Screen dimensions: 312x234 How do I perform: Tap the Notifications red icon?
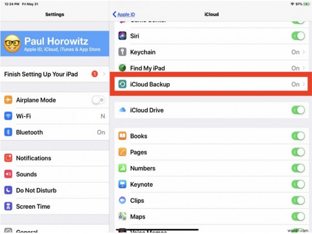pyautogui.click(x=8, y=158)
